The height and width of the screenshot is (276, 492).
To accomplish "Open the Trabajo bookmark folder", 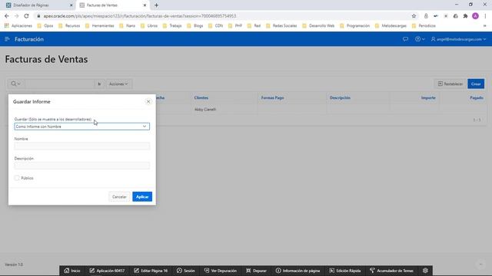I will tap(172, 26).
